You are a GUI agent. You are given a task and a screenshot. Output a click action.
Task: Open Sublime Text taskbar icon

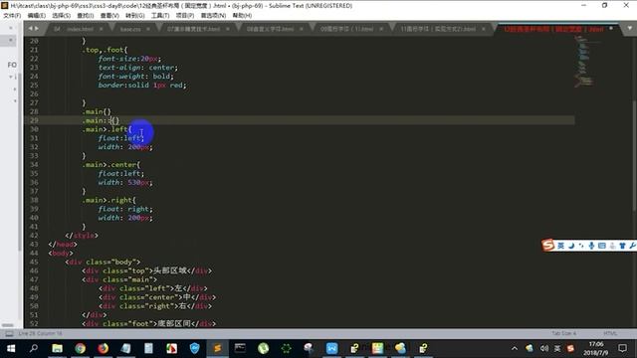[x=217, y=348]
